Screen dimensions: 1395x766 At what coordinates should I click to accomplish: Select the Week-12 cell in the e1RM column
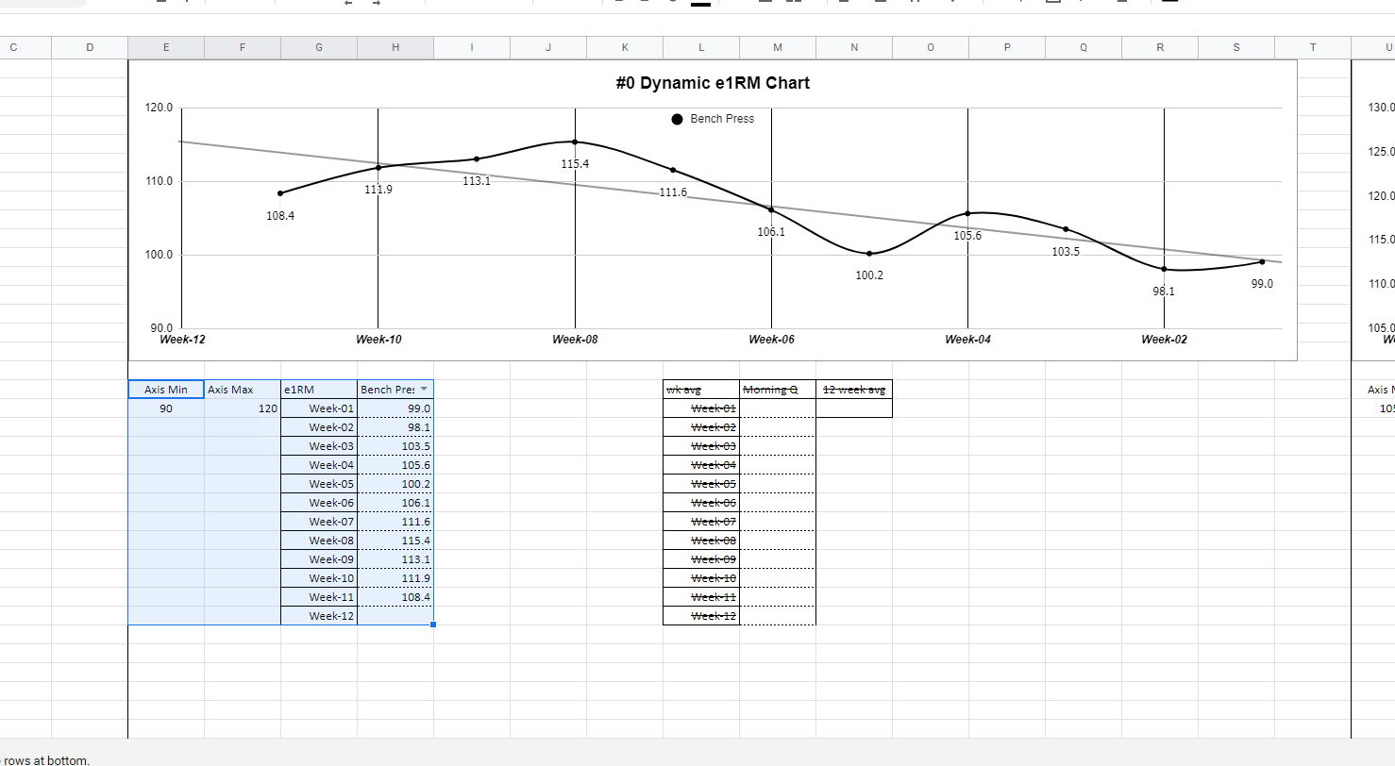coord(319,616)
